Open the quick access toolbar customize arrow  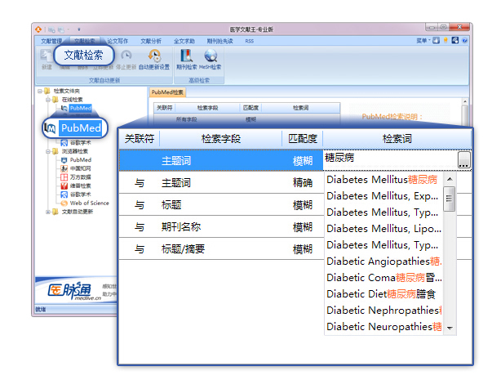79,29
